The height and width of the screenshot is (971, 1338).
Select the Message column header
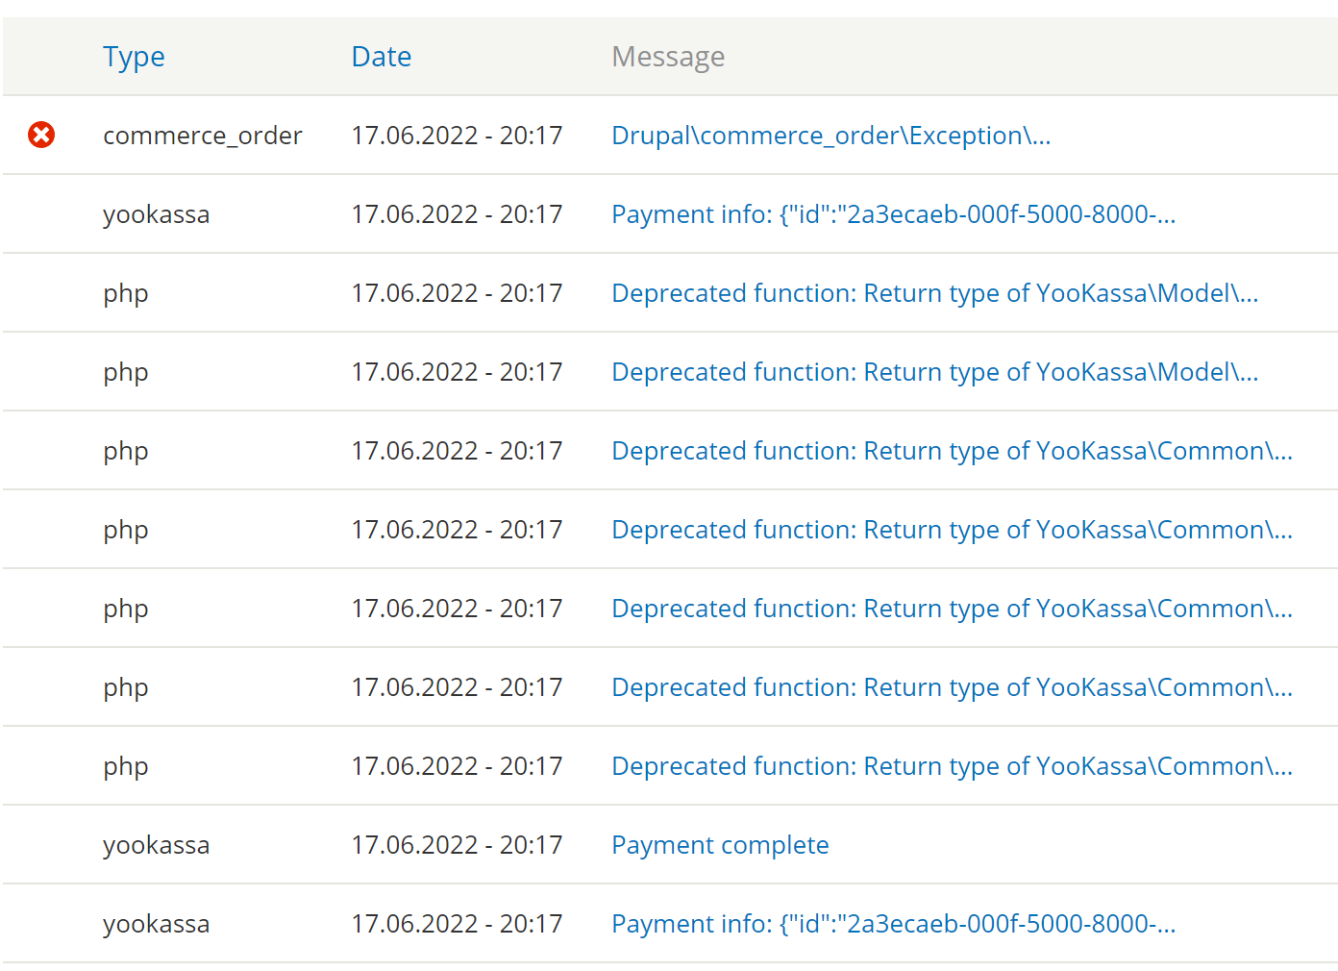click(667, 56)
